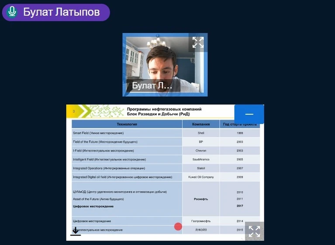Click the SaudiAramco company cell
The image size is (335, 245).
pyautogui.click(x=201, y=160)
